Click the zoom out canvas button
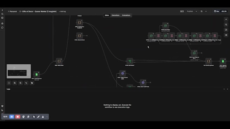Viewport: 230px width, 129px height. coord(20,83)
